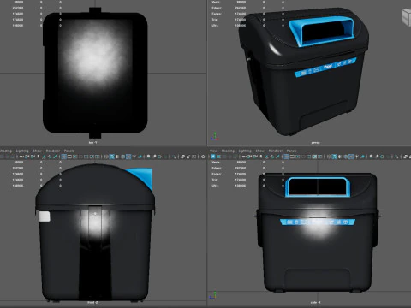Screen dimensions: 411x308
Task: Click 2D Pan/Zoom icon in side panel toolbar
Action: tap(272, 157)
